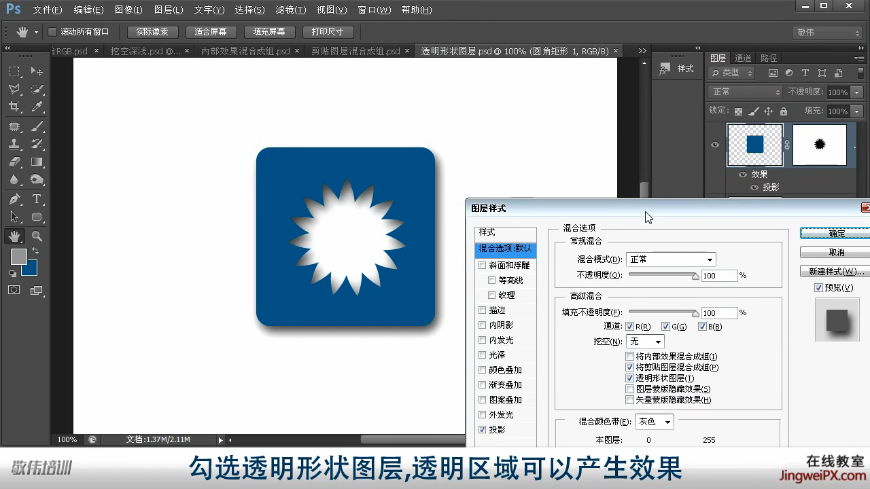
Task: Switch to the 路径 paths tab
Action: click(x=769, y=58)
